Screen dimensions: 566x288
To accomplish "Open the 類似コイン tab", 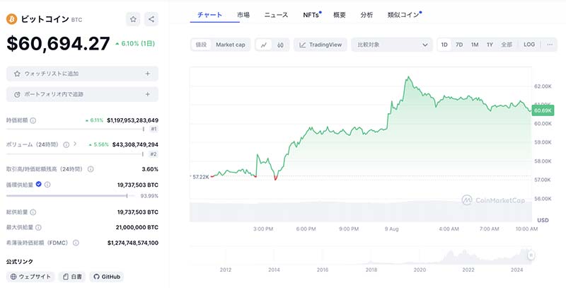I will pos(403,15).
